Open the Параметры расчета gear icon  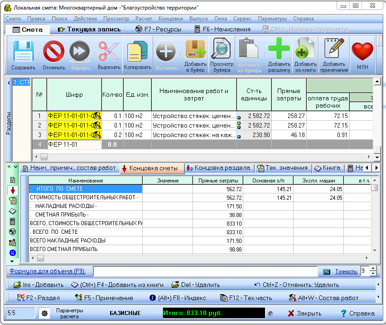(x=44, y=313)
